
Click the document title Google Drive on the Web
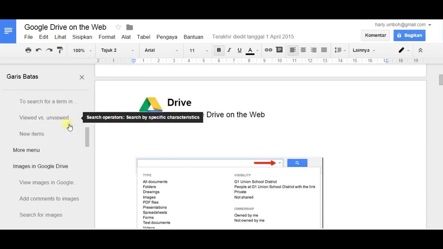(x=65, y=27)
